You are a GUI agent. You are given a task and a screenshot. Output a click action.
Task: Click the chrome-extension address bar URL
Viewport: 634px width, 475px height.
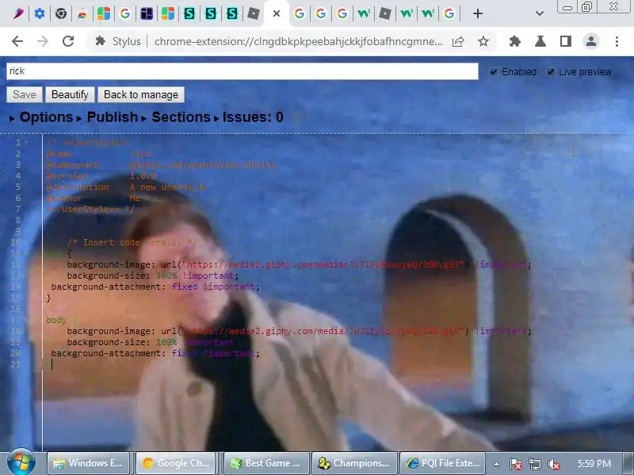tap(299, 41)
